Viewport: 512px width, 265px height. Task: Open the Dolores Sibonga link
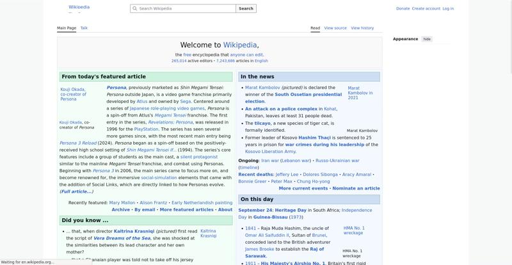[321, 175]
